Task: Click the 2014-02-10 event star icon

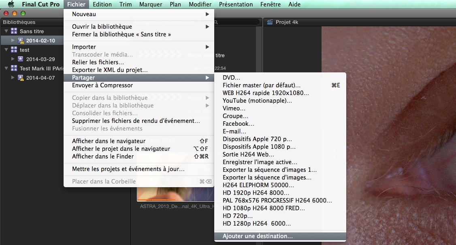Action: [x=21, y=40]
